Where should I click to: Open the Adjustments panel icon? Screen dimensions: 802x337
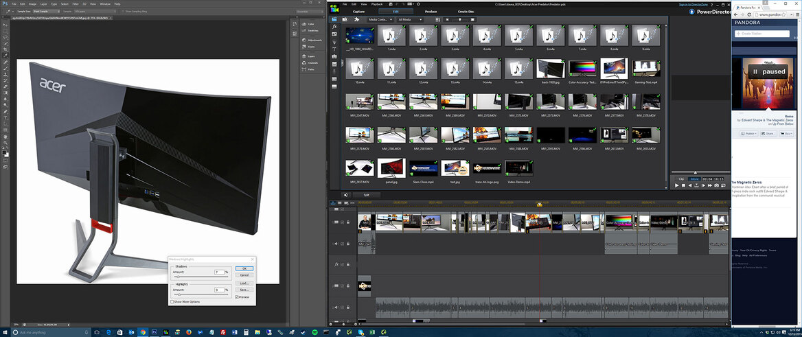click(x=303, y=39)
